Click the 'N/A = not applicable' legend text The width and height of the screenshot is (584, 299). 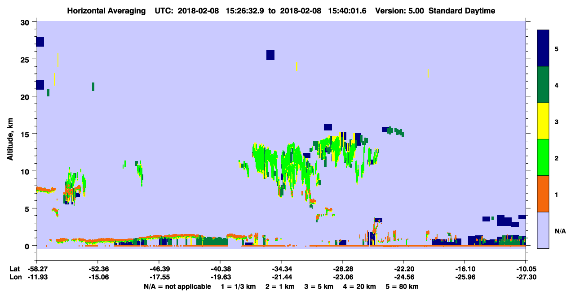(x=177, y=286)
